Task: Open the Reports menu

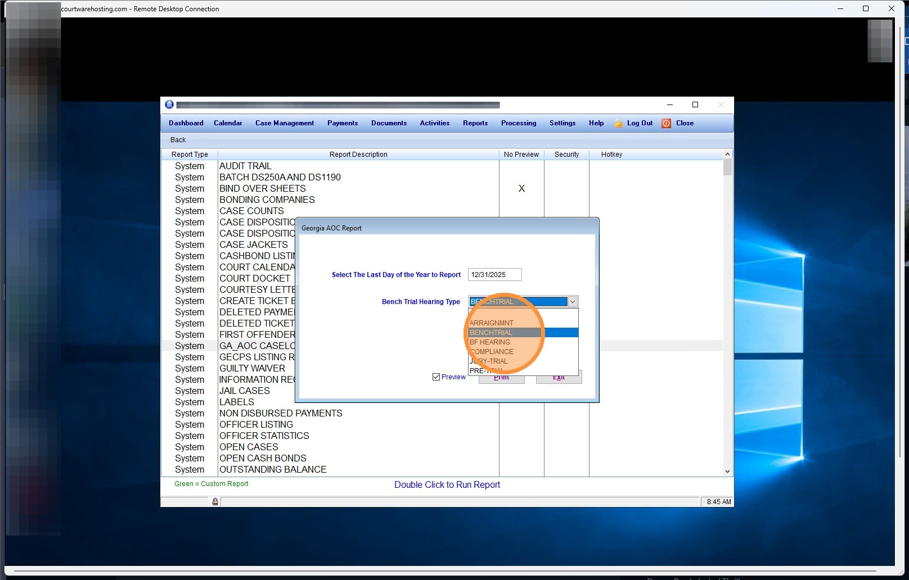Action: point(475,123)
